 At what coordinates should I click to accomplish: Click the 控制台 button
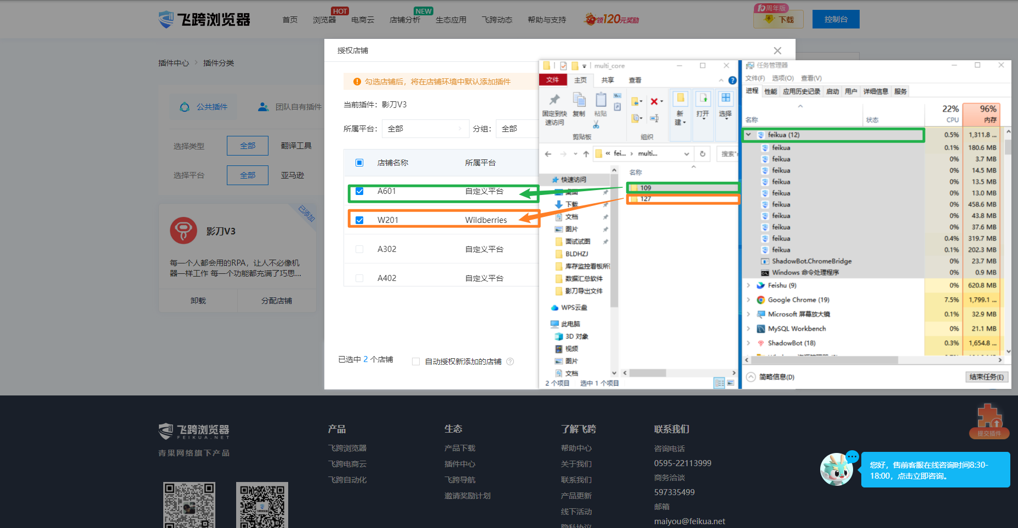[836, 19]
